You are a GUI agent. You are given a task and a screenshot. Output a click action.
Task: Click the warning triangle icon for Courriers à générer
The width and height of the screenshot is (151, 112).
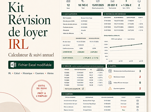[110, 88]
